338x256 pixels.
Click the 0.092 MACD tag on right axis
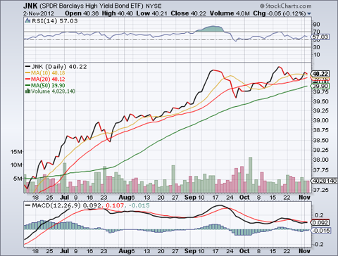click(320, 222)
